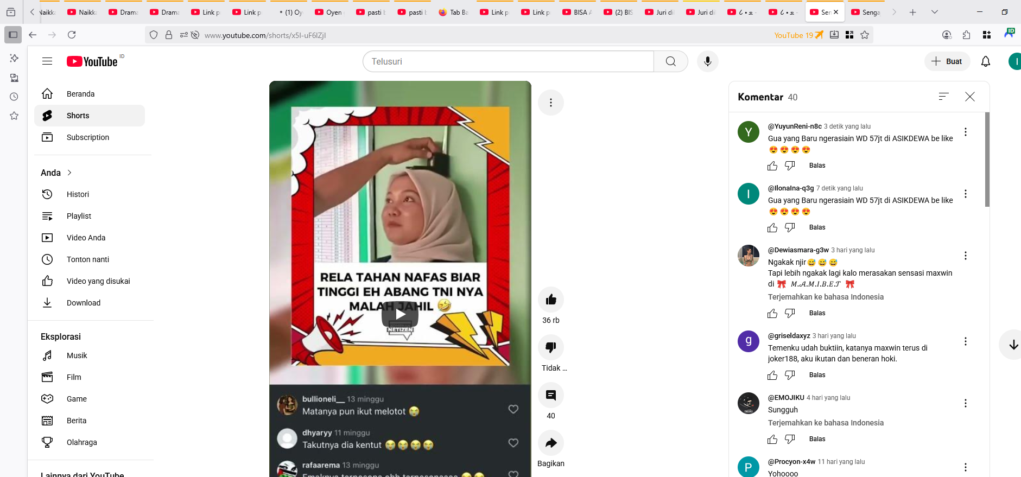Viewport: 1021px width, 477px height.
Task: Close the Komentar panel
Action: (970, 97)
